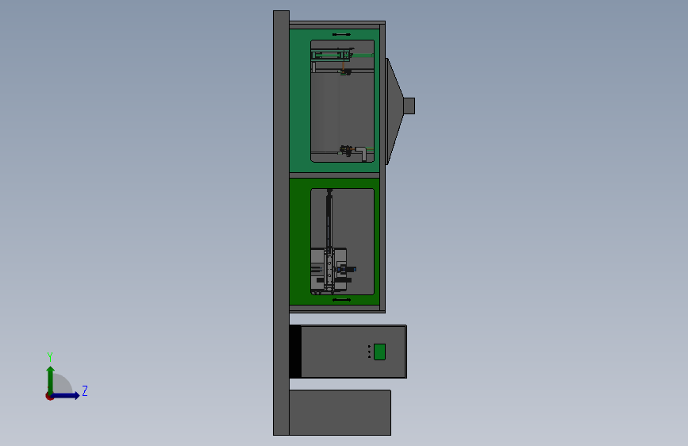688x446 pixels.
Task: Select the upper teal-green door panel
Action: pyautogui.click(x=300, y=101)
